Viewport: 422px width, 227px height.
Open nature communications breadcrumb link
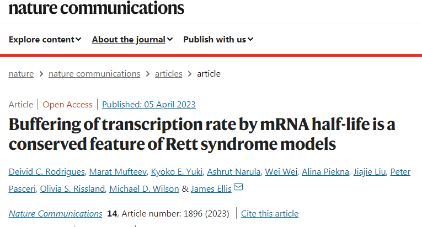click(94, 73)
